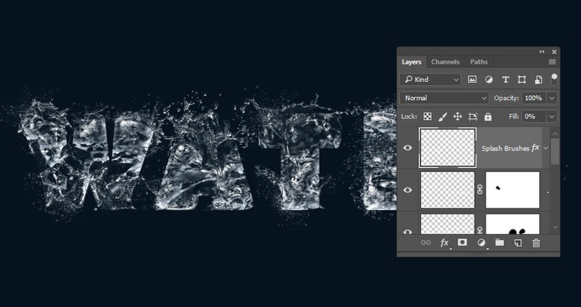Create a new group with folder icon
Screen dimensions: 581x307
tap(500, 242)
